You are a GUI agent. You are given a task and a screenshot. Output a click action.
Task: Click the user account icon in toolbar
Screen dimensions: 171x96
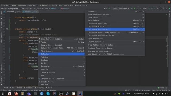[105, 9]
